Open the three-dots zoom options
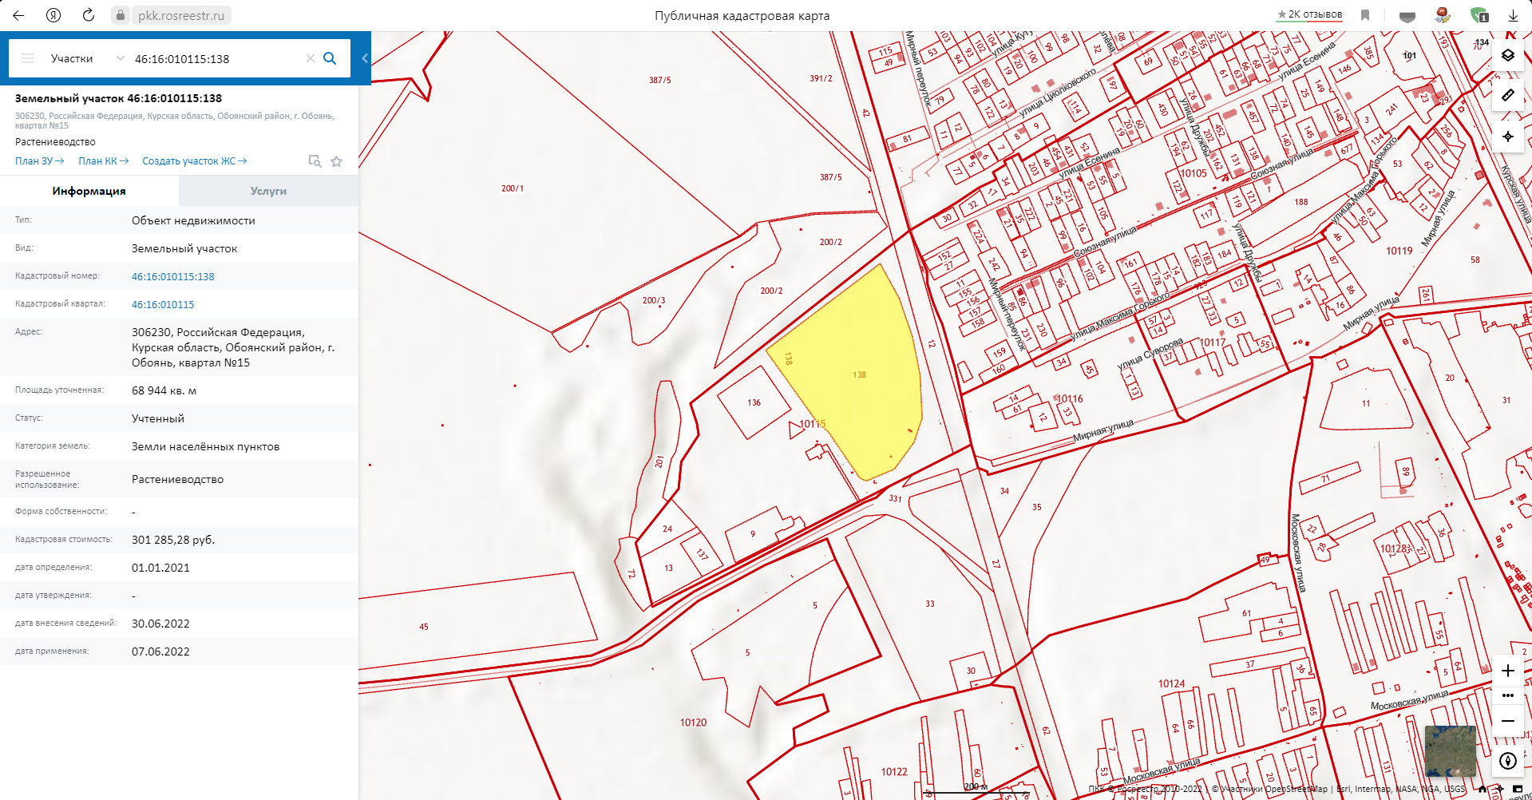The width and height of the screenshot is (1532, 800). 1507,695
